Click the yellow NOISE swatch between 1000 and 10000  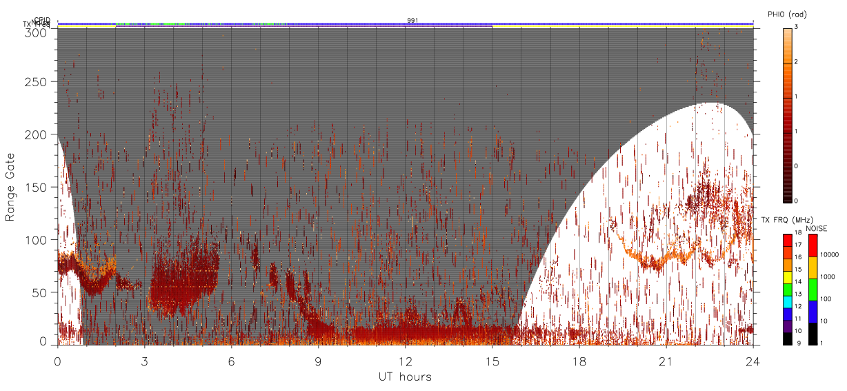pyautogui.click(x=813, y=268)
